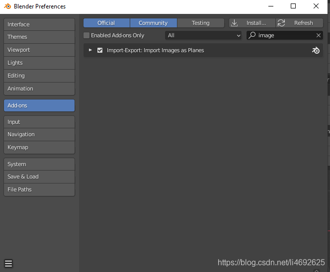Click the Blender icon on the Import Images row
Viewport: 330px width, 272px height.
316,50
